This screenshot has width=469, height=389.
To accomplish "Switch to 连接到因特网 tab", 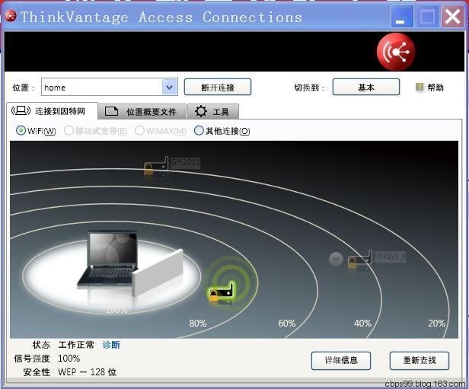I will (x=52, y=111).
